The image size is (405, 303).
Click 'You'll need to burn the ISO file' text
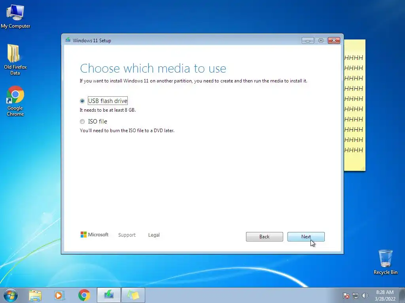click(x=127, y=131)
